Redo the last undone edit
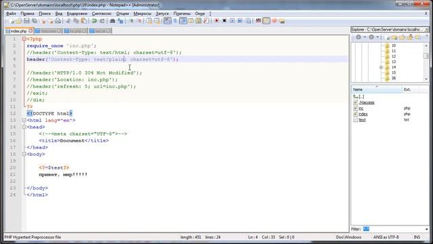 102,21
